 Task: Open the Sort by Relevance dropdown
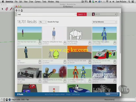(x=104, y=22)
